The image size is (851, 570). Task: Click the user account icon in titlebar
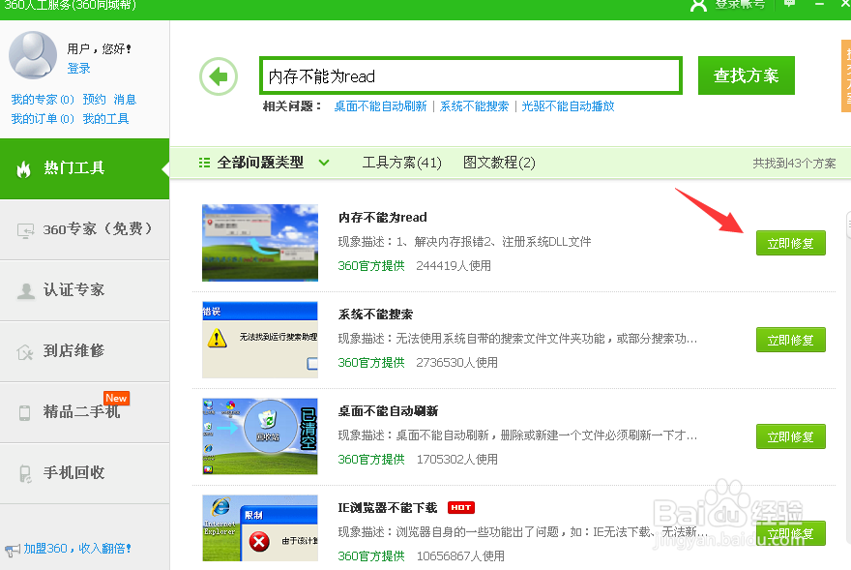click(698, 7)
